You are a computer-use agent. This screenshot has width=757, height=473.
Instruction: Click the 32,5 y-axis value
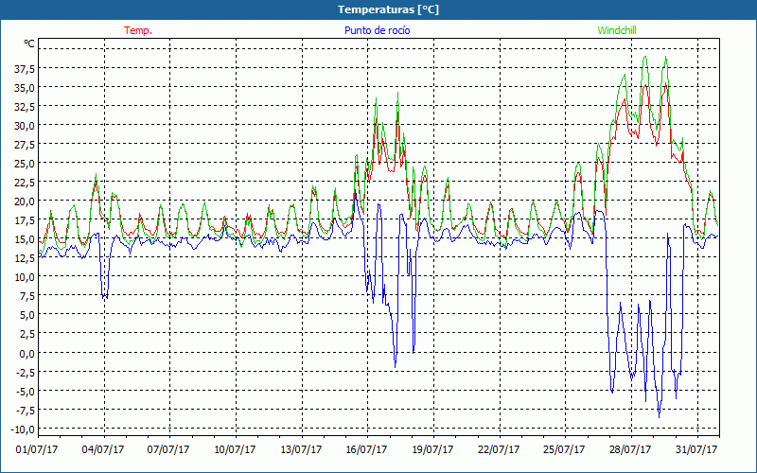(25, 107)
